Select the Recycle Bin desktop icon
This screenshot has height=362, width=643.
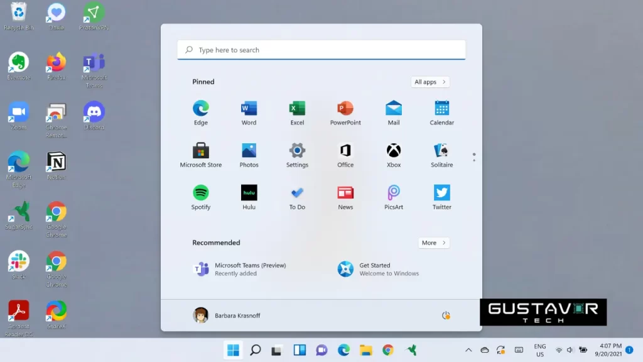click(18, 17)
